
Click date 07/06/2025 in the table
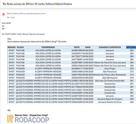tap(88, 84)
